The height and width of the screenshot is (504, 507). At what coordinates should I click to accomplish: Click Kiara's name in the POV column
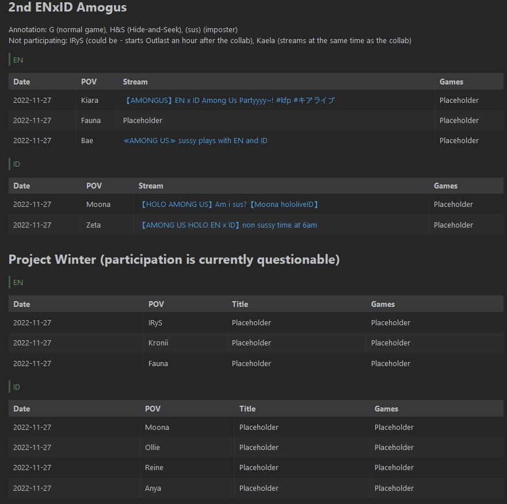point(90,100)
